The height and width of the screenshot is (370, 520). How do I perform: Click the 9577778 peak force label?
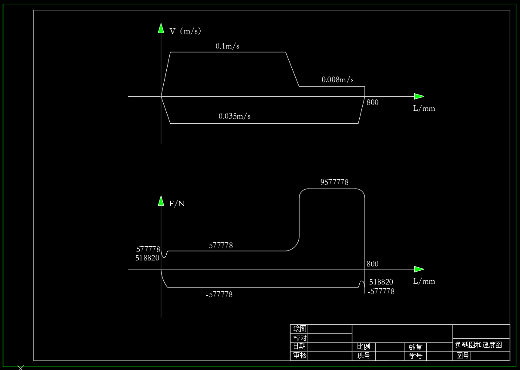click(x=334, y=182)
